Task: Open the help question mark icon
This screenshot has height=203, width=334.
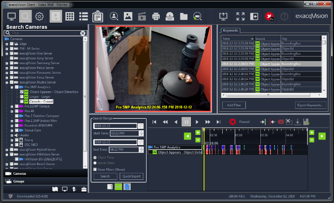Action: pyautogui.click(x=284, y=16)
